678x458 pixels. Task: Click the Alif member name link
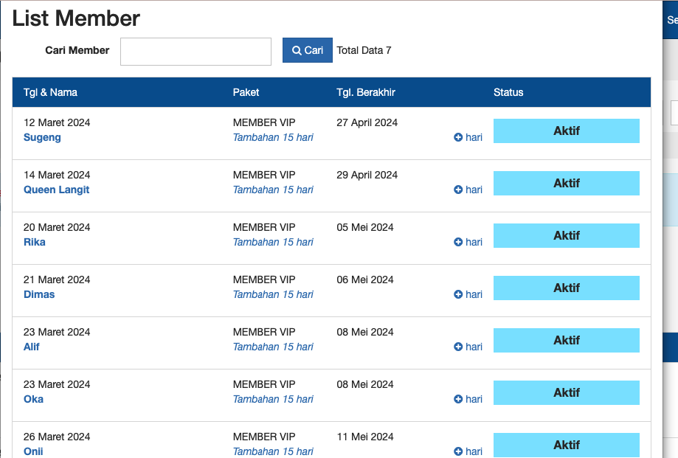(x=32, y=347)
